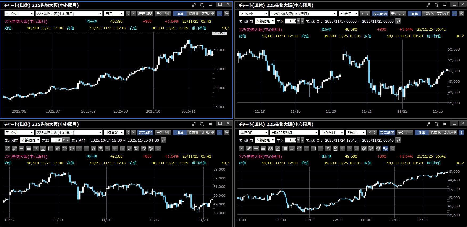The image size is (467, 227).
Task: Click テクニカル button in 4時間足 chart
Action: click(163, 133)
